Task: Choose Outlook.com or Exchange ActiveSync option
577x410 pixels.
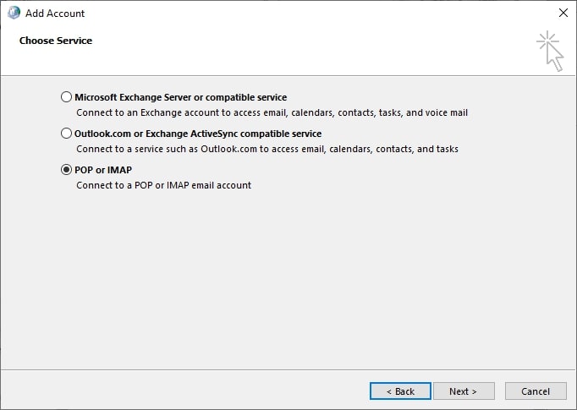Action: coord(66,133)
